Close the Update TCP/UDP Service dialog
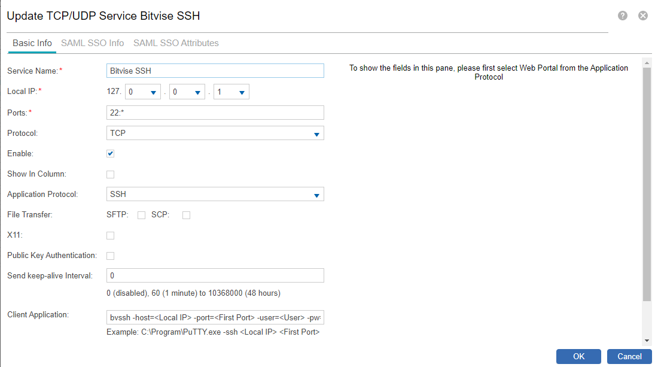 pyautogui.click(x=642, y=16)
